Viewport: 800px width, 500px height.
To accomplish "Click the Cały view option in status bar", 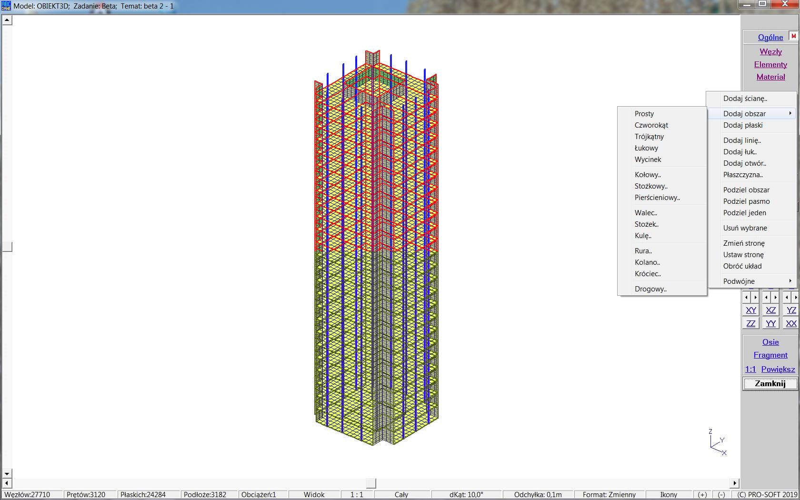I will pos(401,494).
